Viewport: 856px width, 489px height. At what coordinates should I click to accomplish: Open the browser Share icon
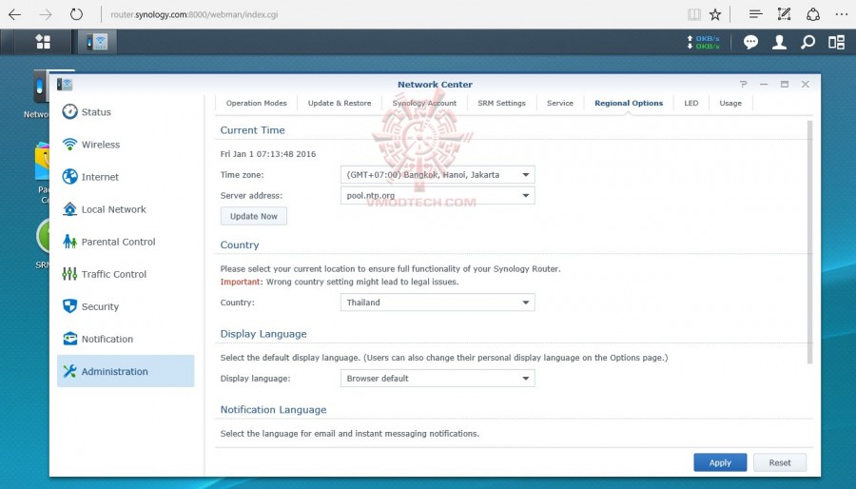(x=813, y=14)
